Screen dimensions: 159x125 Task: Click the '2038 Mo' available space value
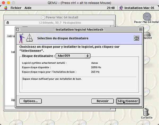(x=96, y=67)
